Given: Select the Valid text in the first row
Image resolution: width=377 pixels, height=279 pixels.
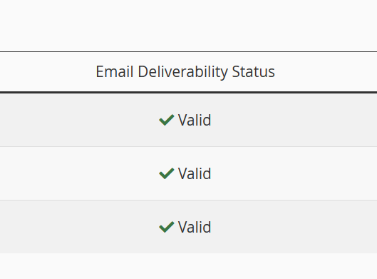Looking at the screenshot, I should [x=195, y=120].
